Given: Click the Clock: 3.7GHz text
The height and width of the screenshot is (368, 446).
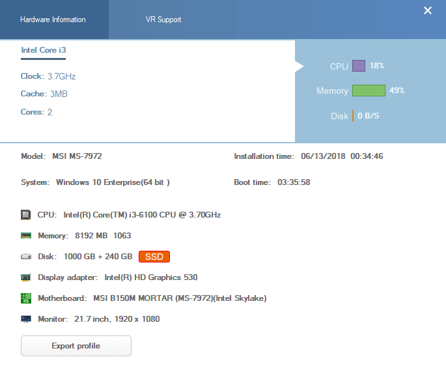Looking at the screenshot, I should [x=48, y=76].
